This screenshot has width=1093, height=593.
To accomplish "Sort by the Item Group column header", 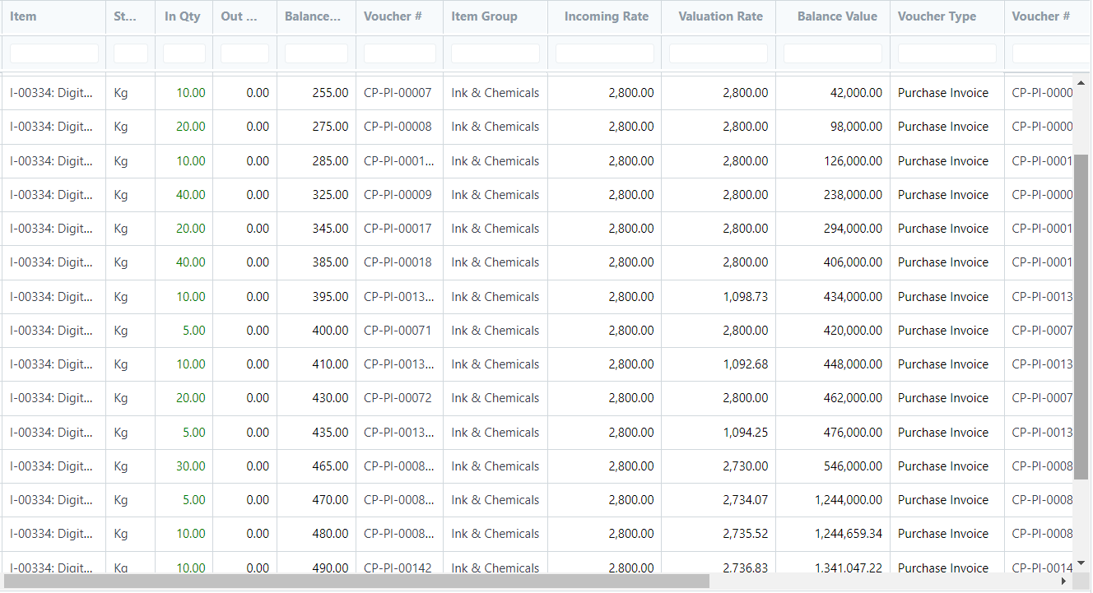I will [485, 16].
